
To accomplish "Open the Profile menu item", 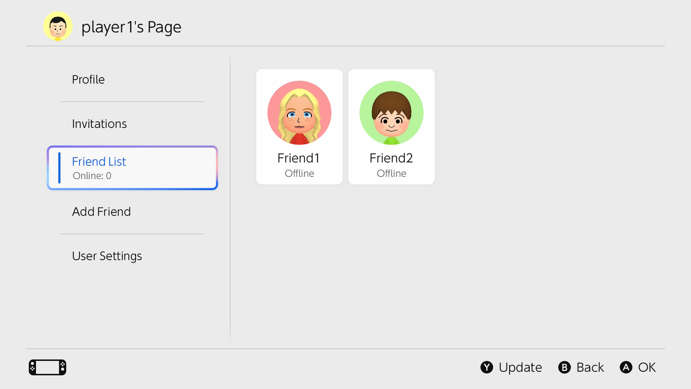I will click(x=132, y=80).
